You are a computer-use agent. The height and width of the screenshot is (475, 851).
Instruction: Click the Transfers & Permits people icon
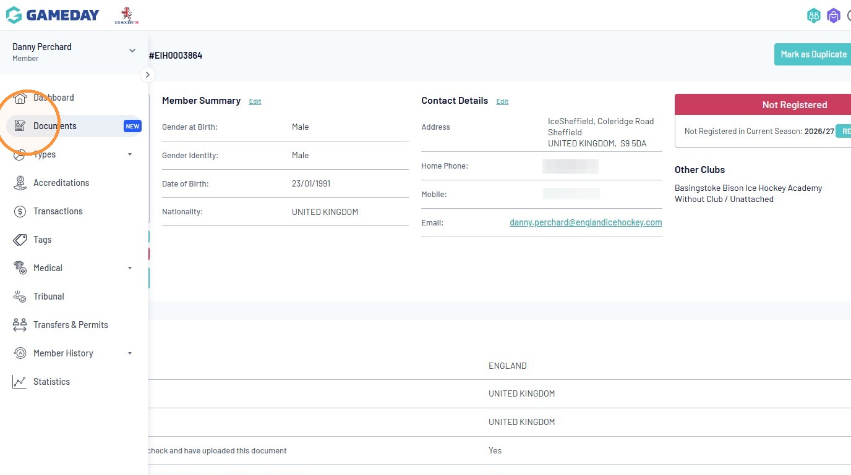coord(20,325)
